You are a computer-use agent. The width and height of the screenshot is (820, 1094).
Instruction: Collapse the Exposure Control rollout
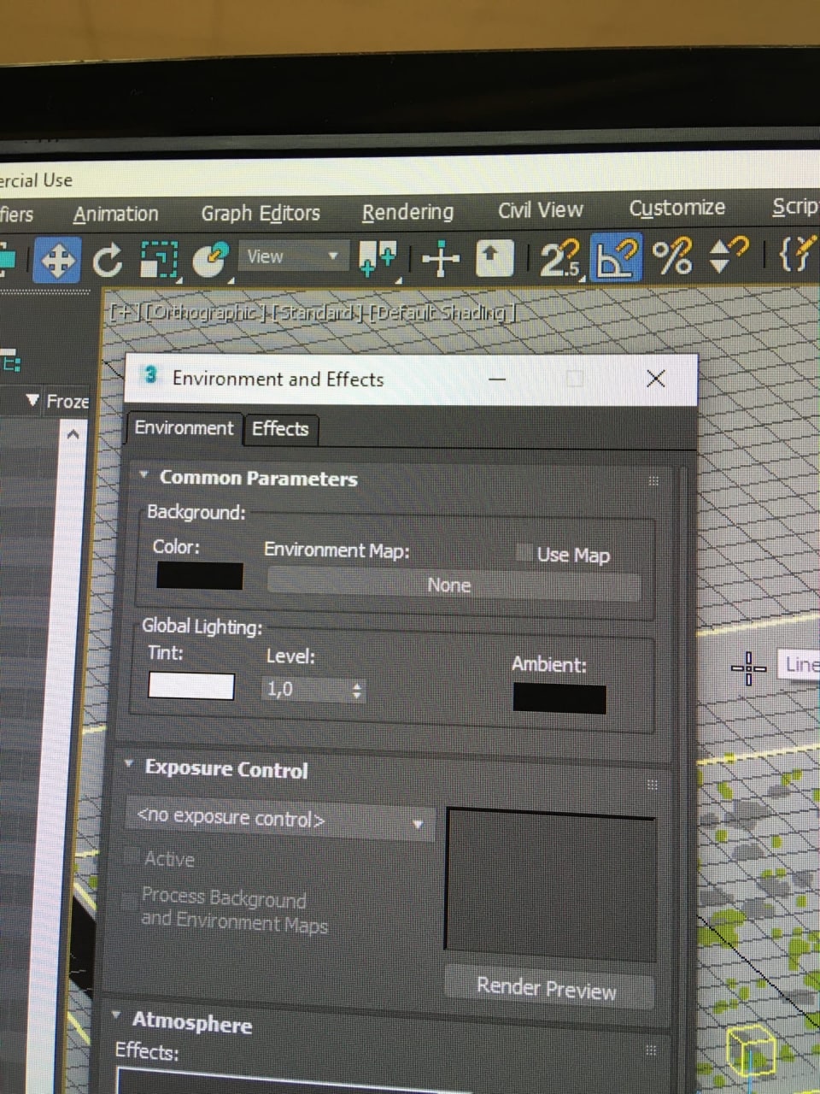128,763
